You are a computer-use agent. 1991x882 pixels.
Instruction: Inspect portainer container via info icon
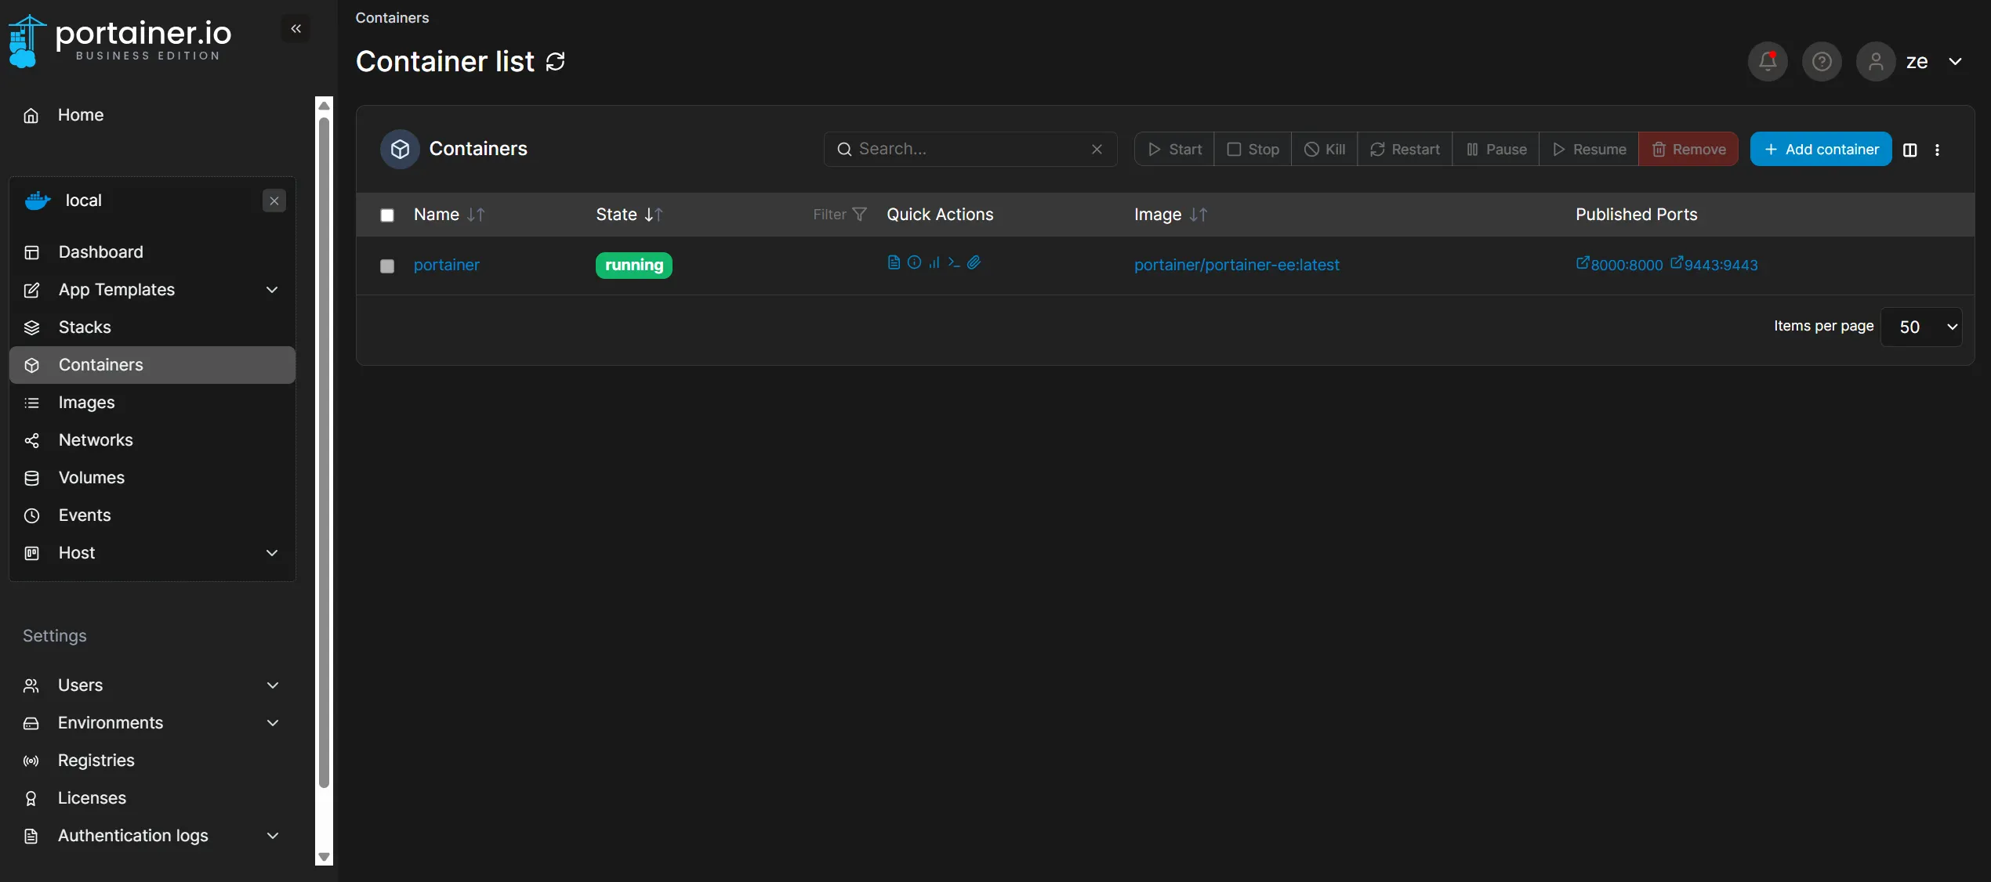coord(914,262)
